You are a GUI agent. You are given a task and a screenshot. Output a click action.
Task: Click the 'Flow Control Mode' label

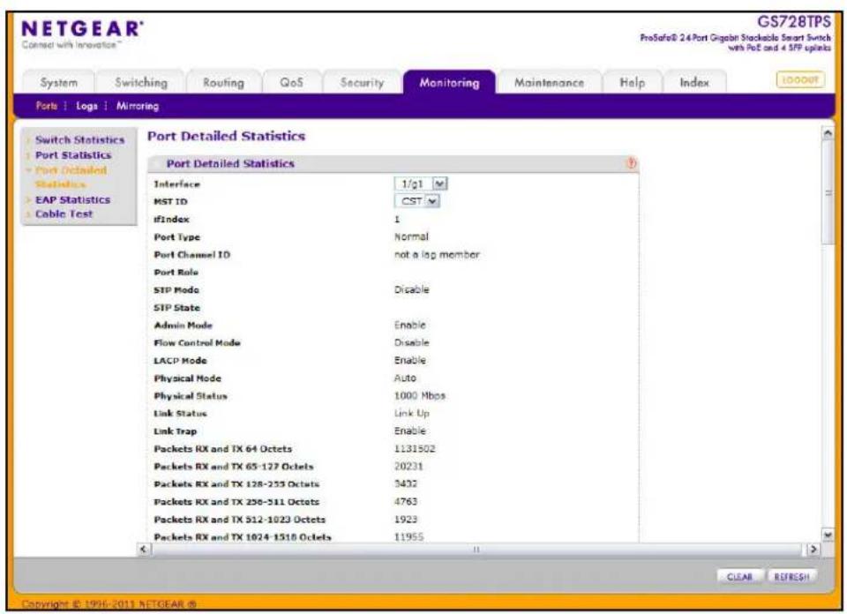click(197, 343)
